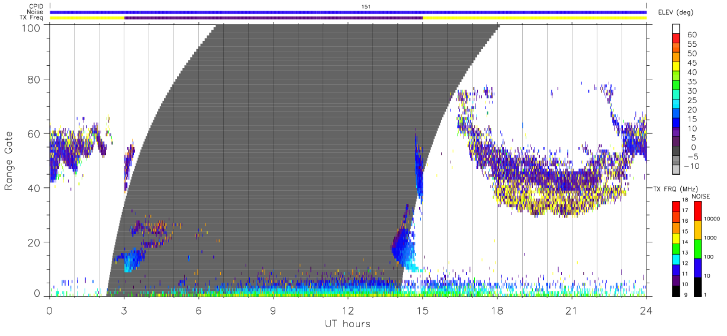Click the black TX FRQ swatch between 9 and 10
This screenshot has height=336, width=727.
click(676, 290)
